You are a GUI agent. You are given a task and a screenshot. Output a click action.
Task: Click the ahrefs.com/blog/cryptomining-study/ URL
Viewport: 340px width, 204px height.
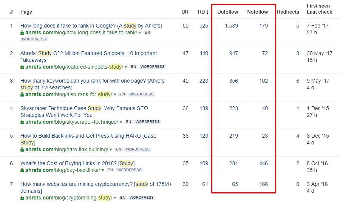(69, 198)
